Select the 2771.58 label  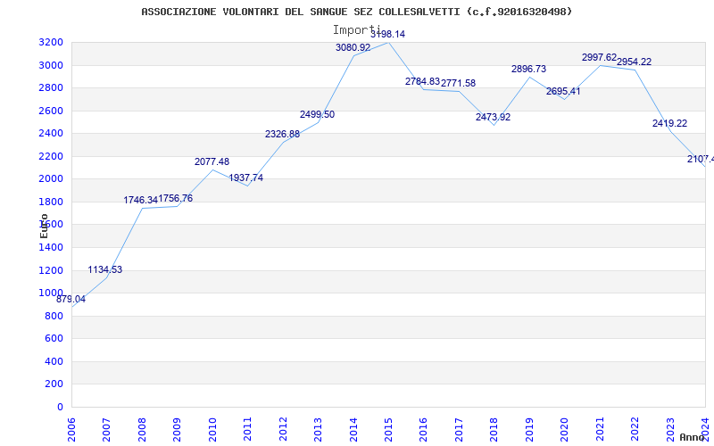click(458, 83)
